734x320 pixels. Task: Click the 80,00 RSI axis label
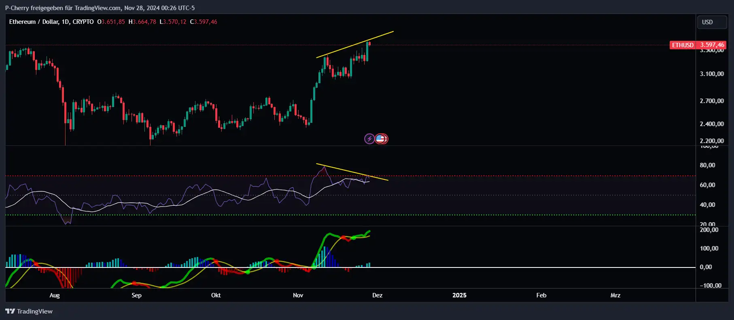[707, 165]
